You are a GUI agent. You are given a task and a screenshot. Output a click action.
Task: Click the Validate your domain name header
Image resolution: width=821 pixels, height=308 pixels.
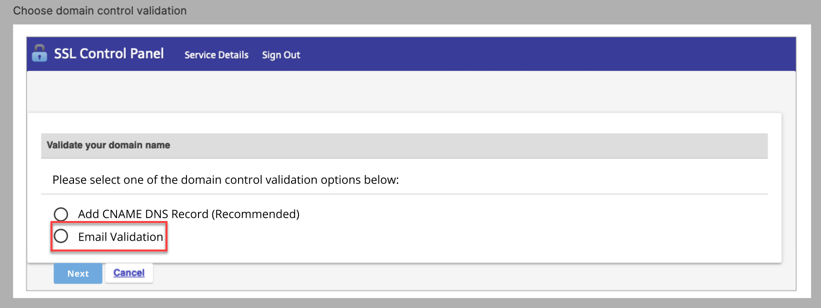click(x=108, y=145)
